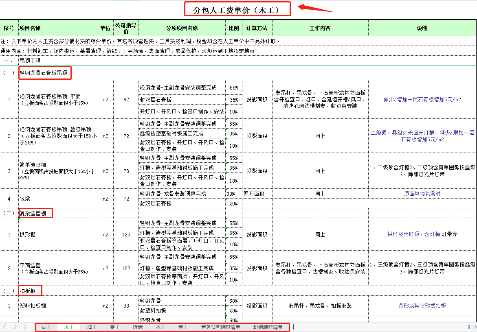
Task: Switch to the 电工 sheet tab
Action: [183, 327]
